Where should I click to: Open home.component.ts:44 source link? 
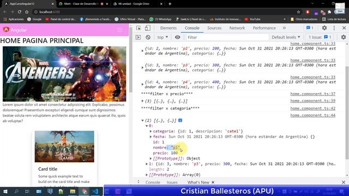pos(312,115)
